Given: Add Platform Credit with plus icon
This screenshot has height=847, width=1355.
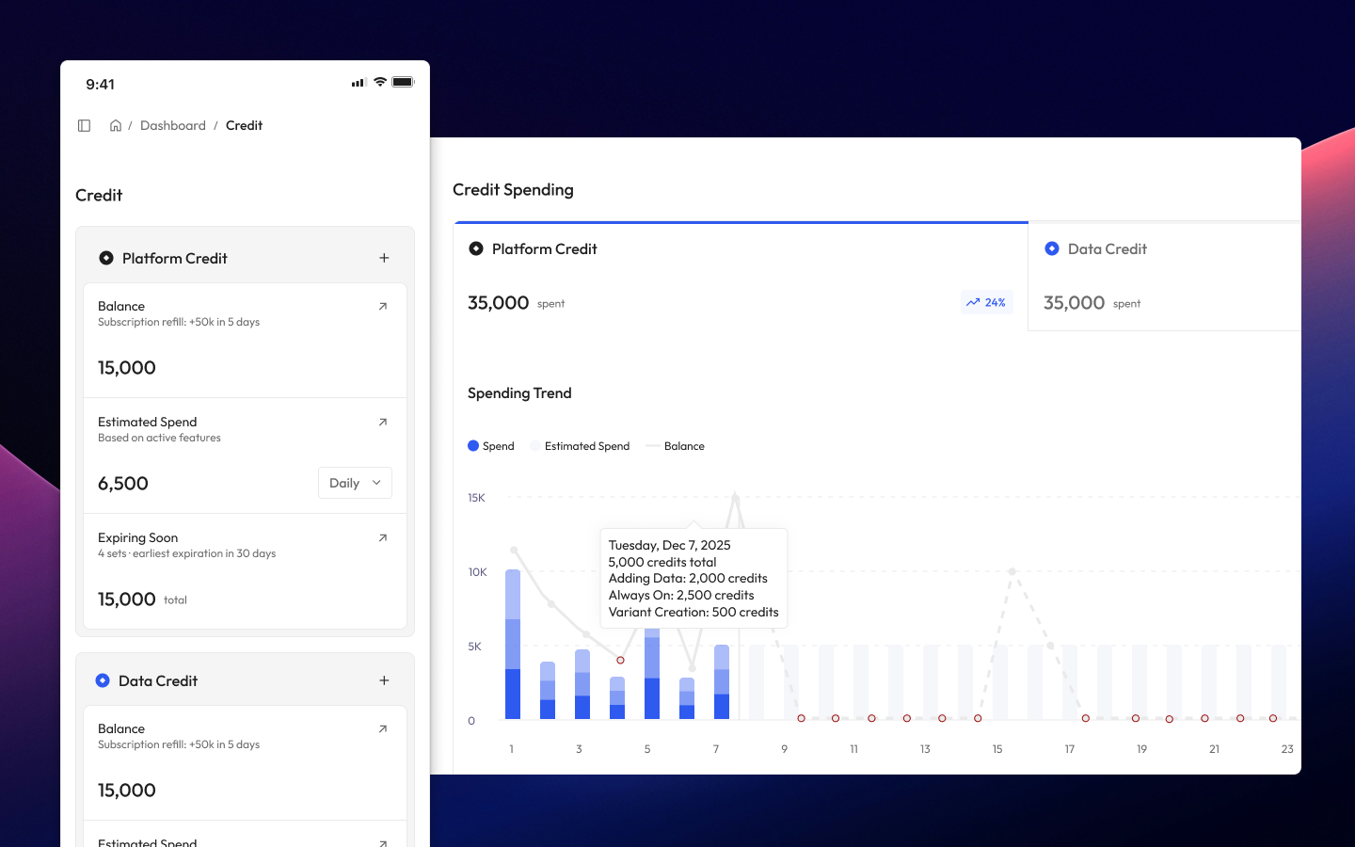Looking at the screenshot, I should [x=384, y=258].
